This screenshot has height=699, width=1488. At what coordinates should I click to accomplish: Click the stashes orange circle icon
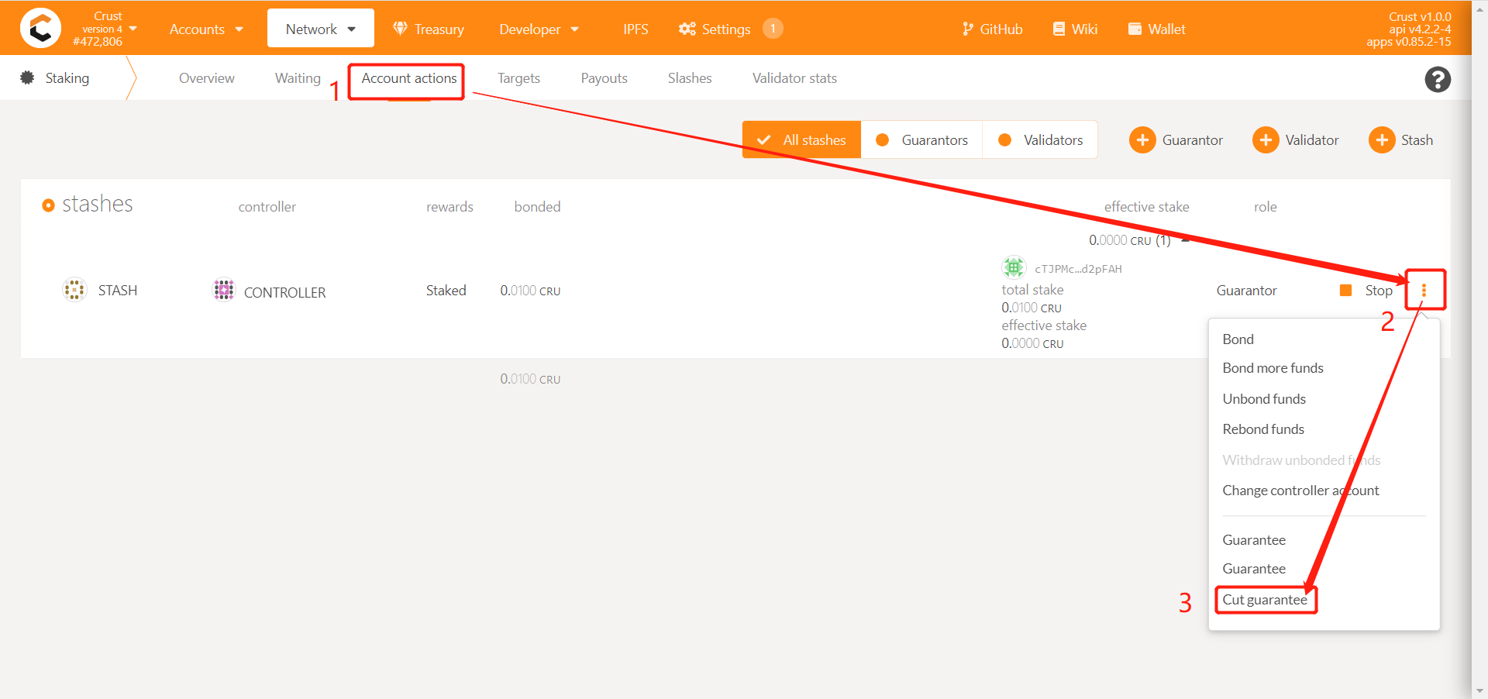(x=48, y=205)
